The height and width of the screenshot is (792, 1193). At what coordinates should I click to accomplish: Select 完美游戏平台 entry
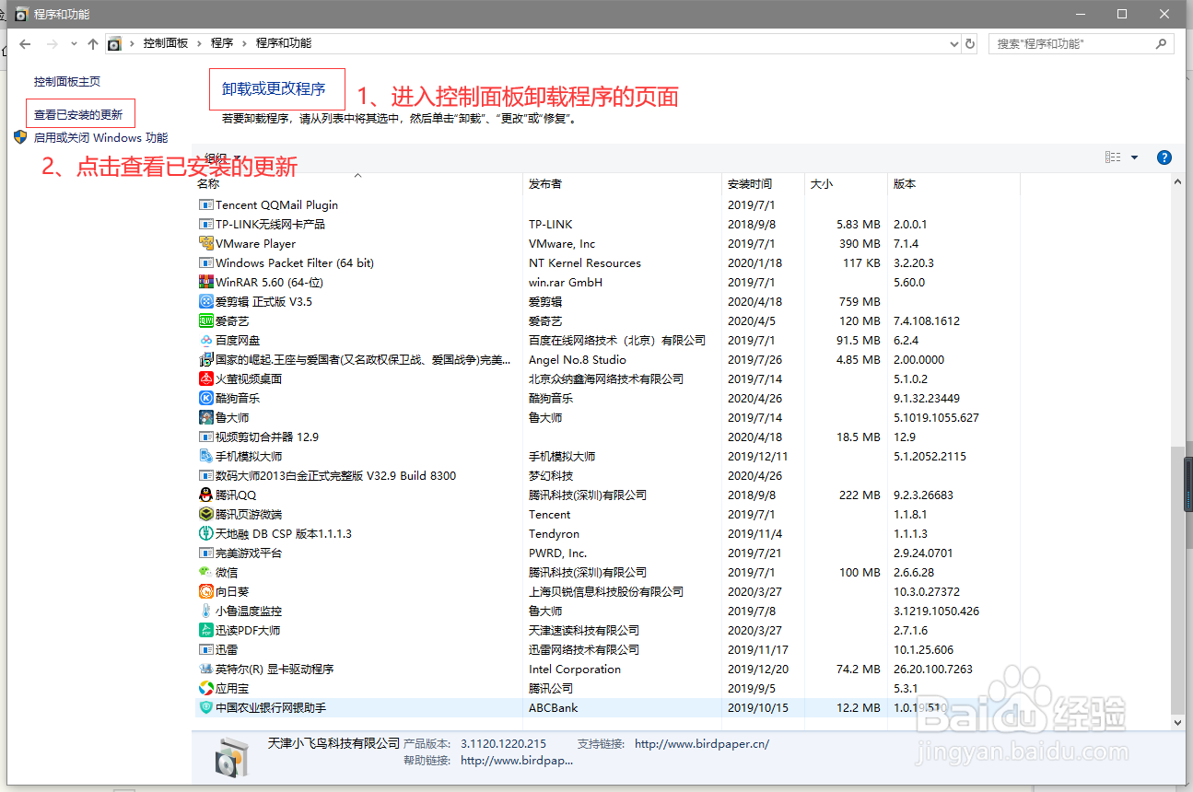[608, 553]
